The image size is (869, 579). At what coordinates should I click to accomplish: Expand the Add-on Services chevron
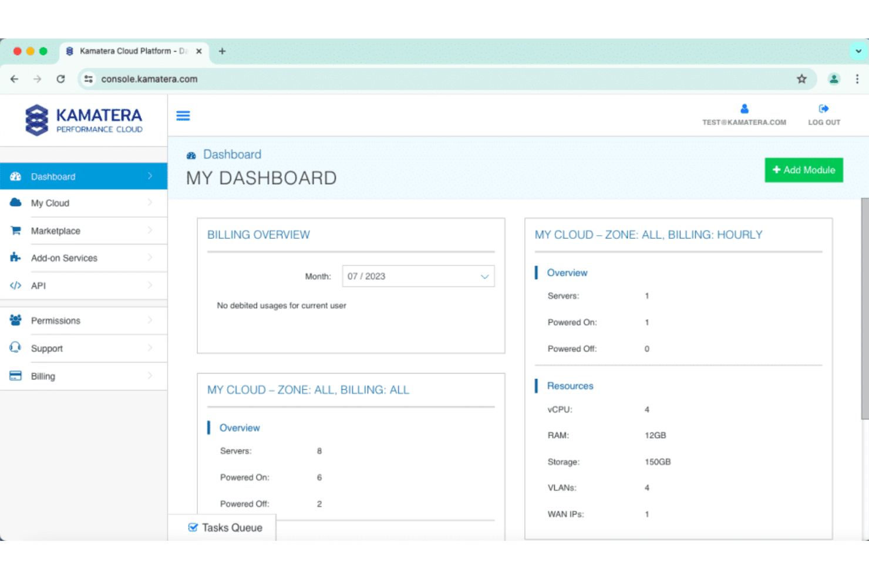click(150, 257)
